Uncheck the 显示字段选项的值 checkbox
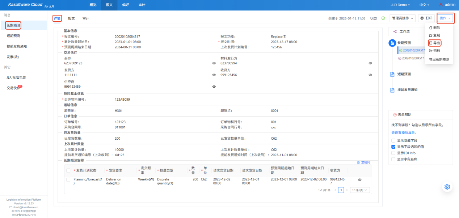The image size is (459, 218). pos(393,147)
